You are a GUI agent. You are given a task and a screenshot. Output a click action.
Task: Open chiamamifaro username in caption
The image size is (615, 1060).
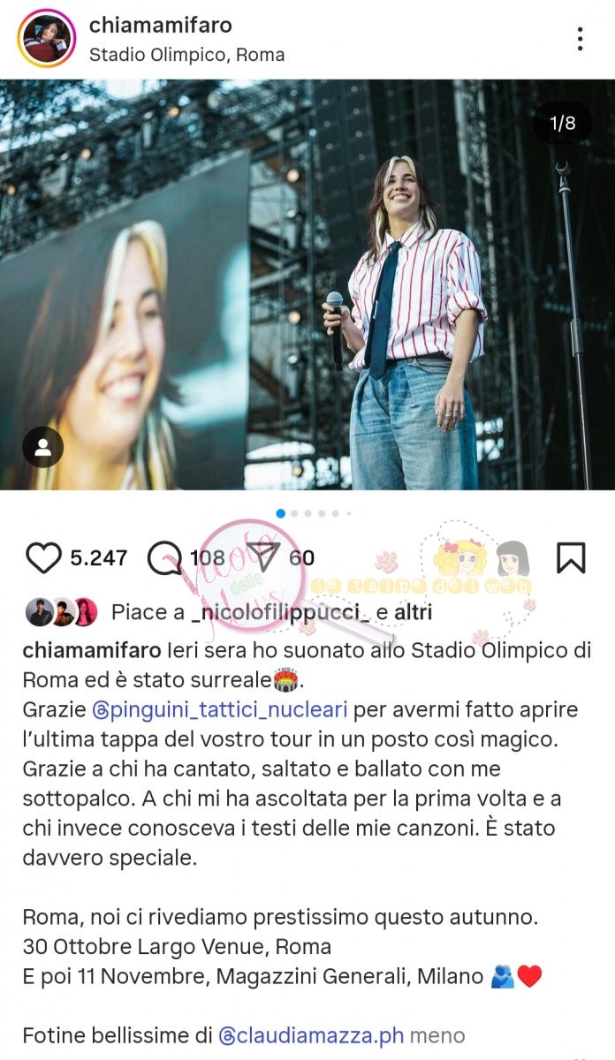(x=92, y=651)
